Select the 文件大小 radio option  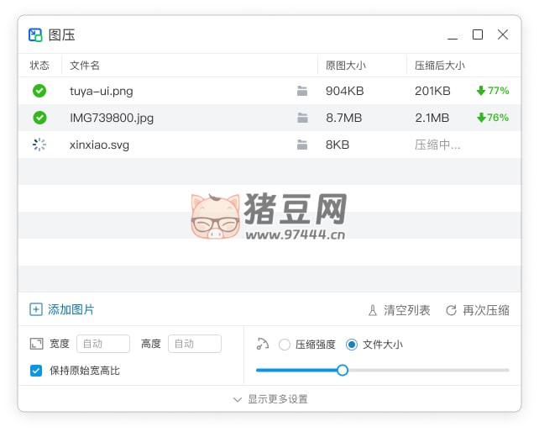click(352, 345)
